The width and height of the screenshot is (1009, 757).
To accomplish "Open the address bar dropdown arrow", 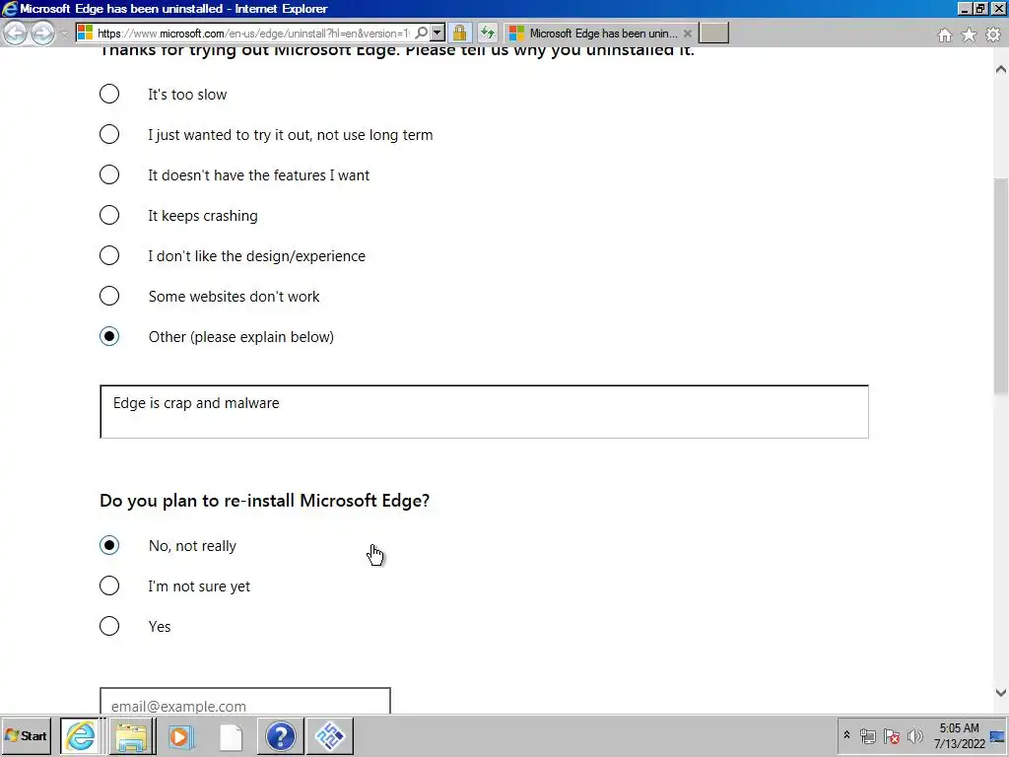I will (437, 33).
